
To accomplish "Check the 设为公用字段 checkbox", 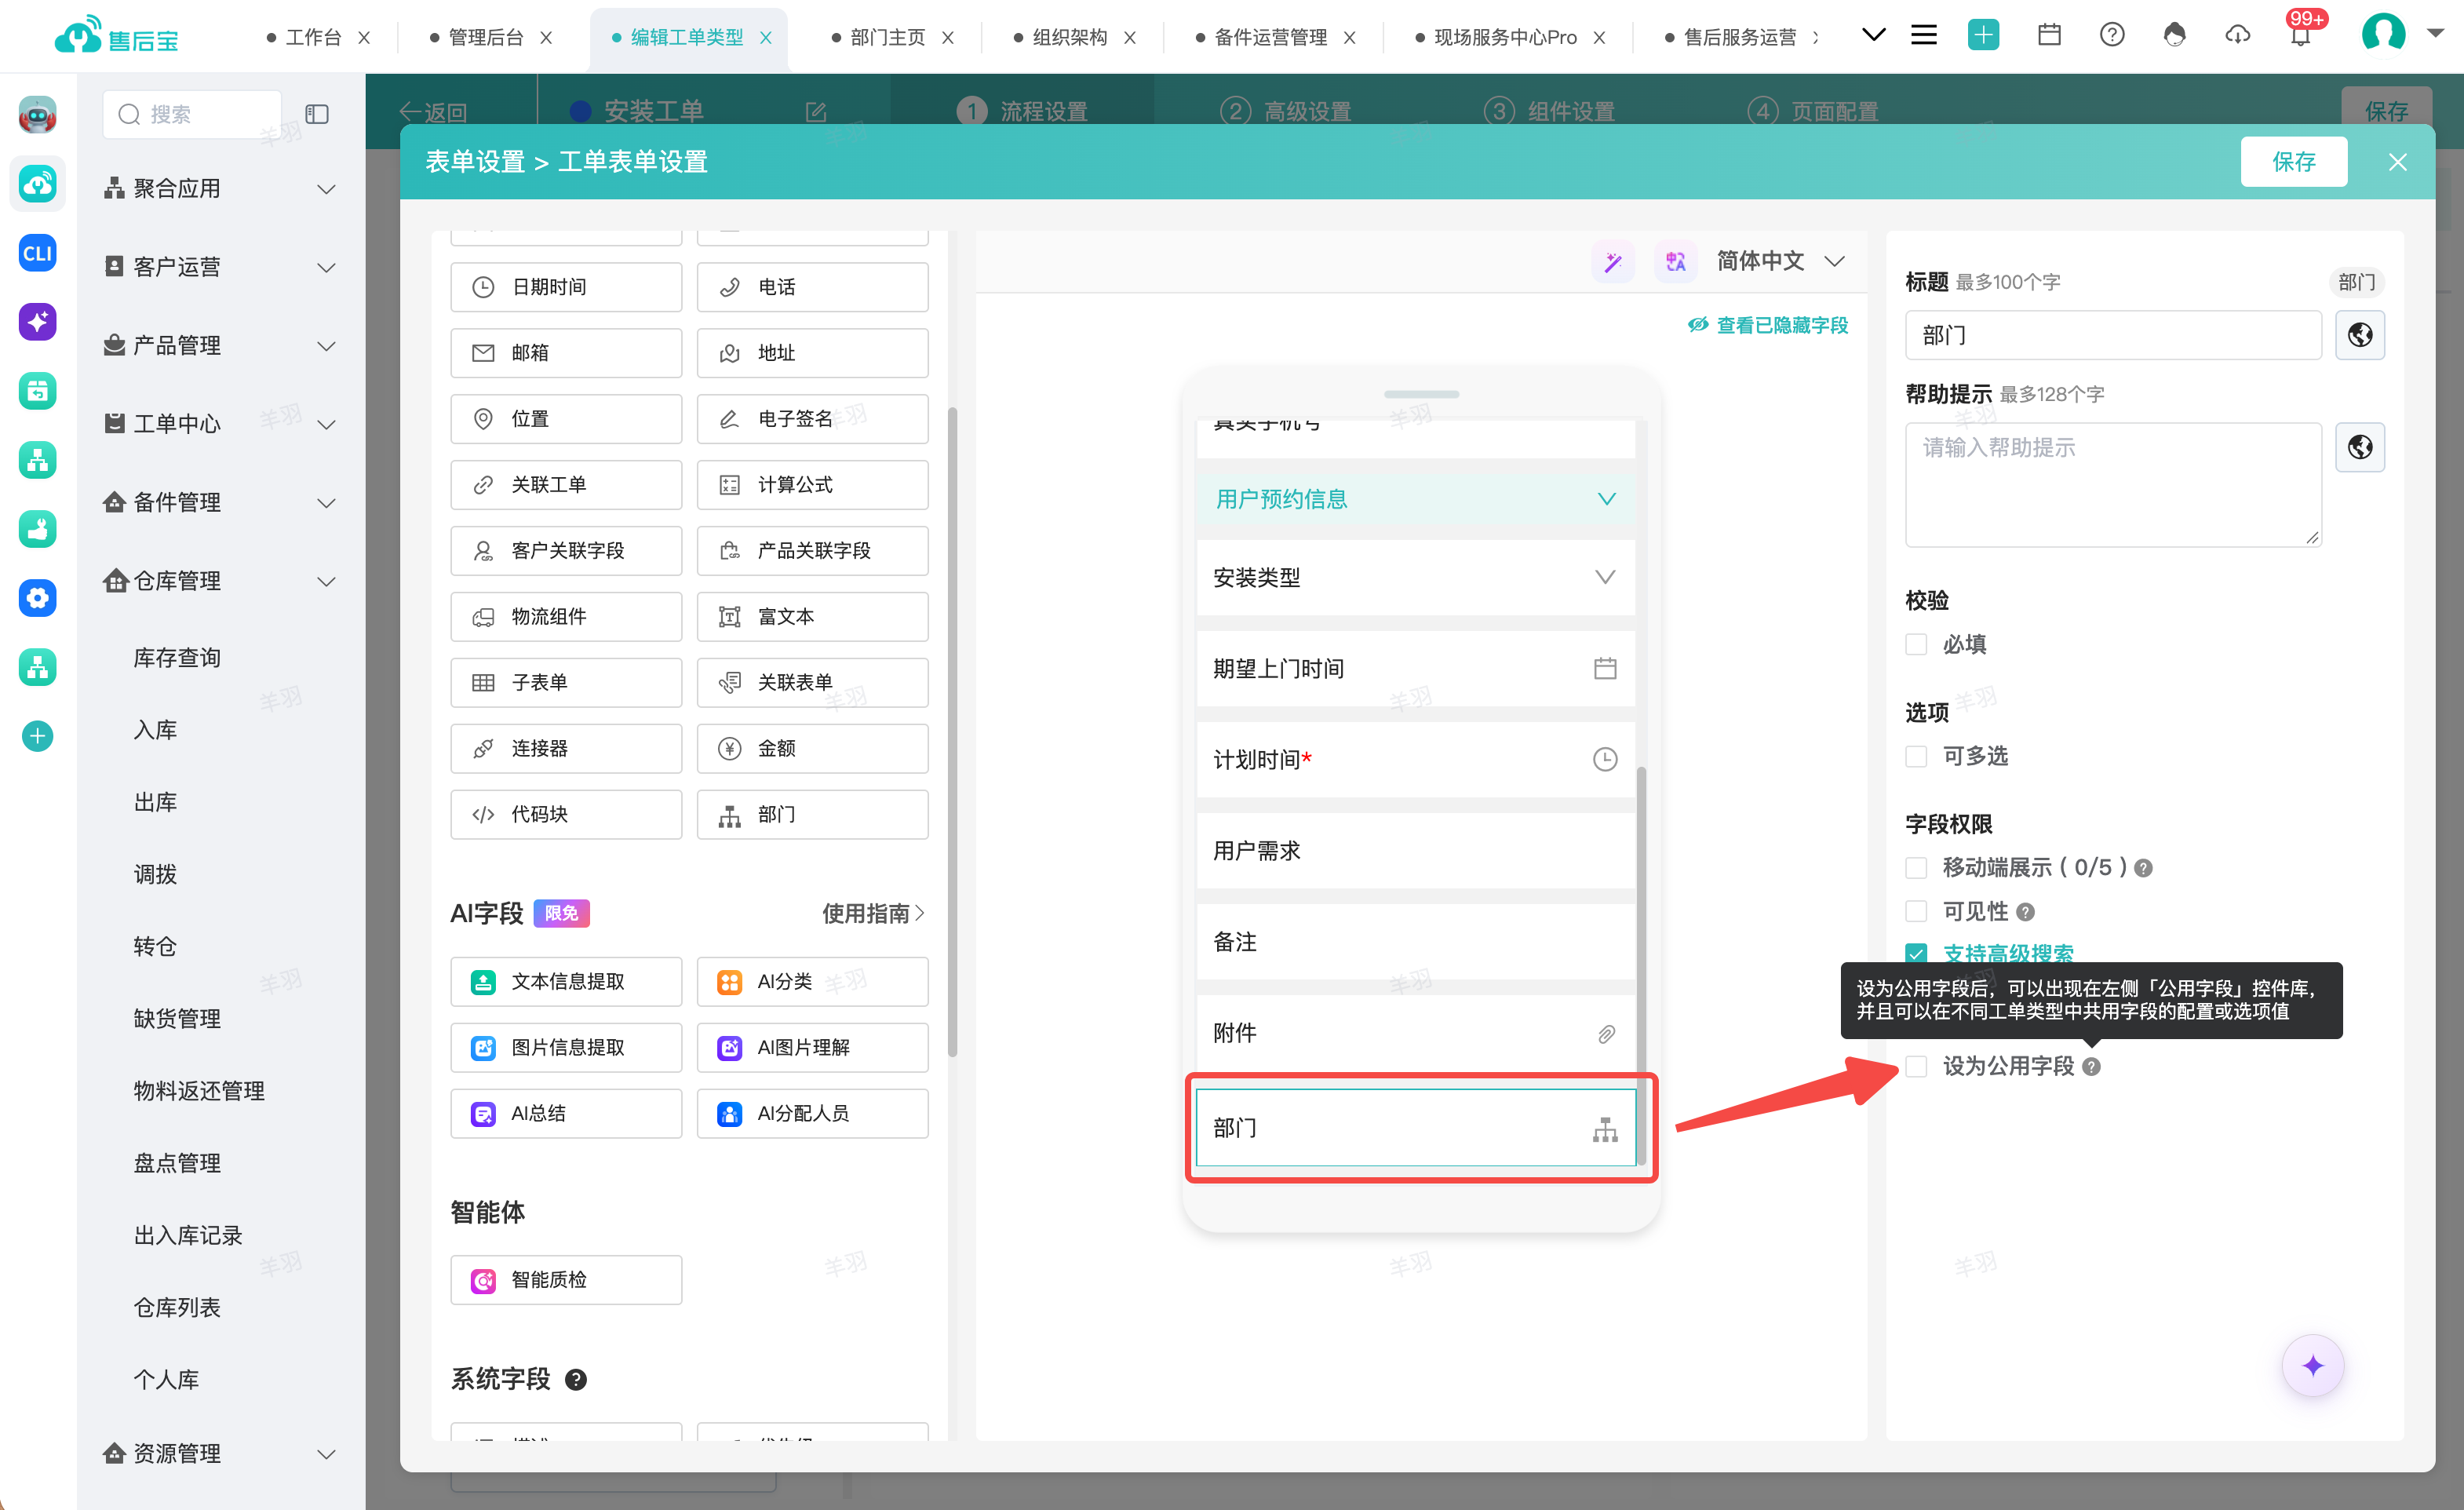I will (1916, 1067).
